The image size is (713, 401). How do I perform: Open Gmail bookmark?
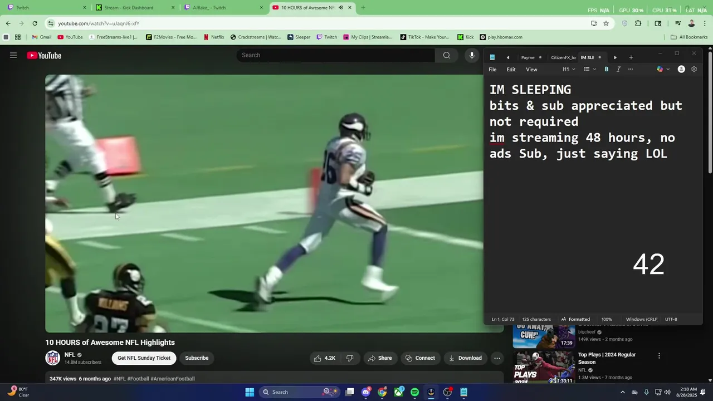(x=42, y=37)
